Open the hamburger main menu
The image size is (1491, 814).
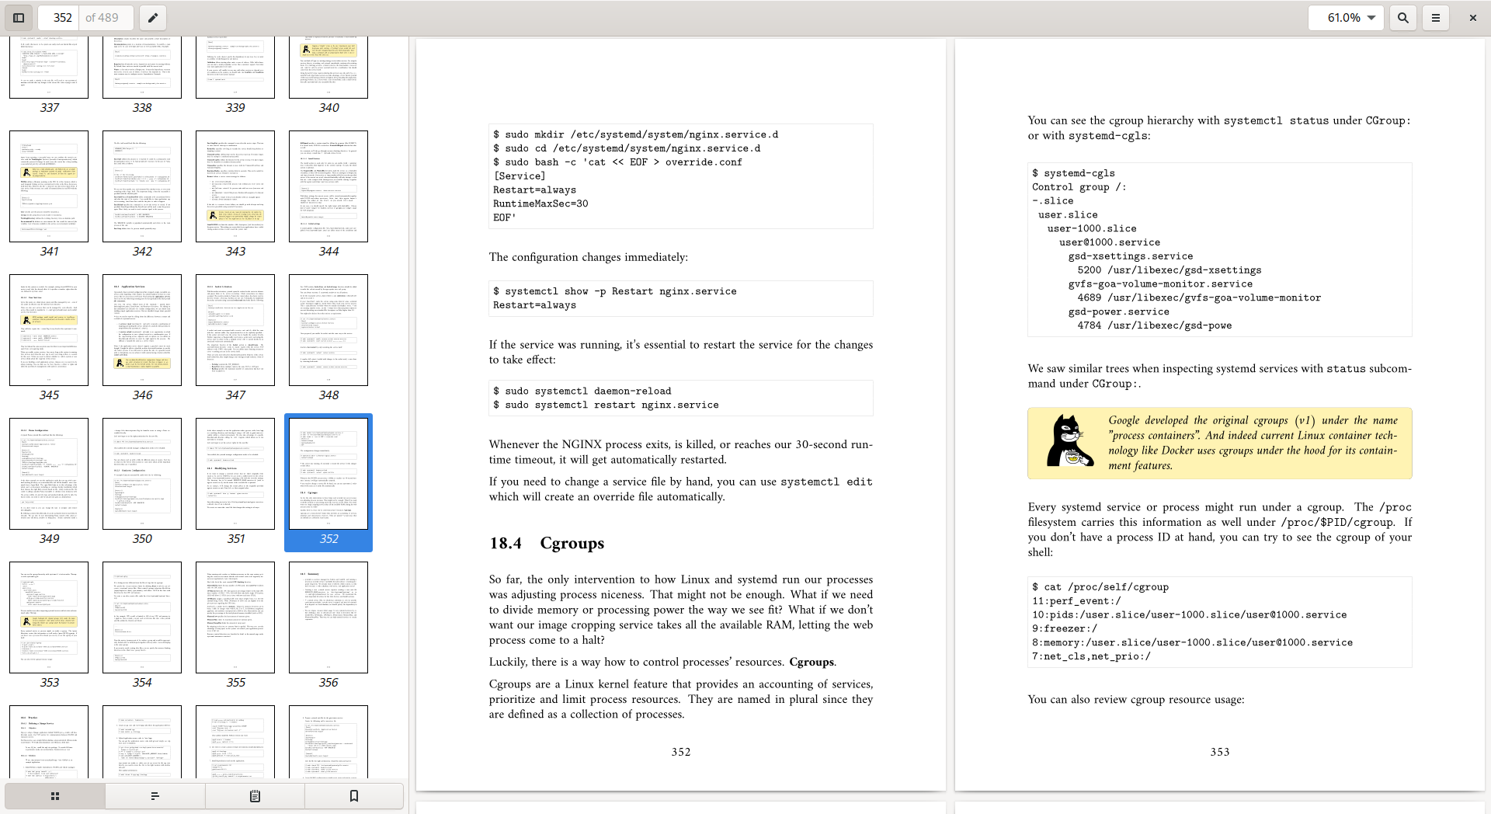click(1436, 18)
